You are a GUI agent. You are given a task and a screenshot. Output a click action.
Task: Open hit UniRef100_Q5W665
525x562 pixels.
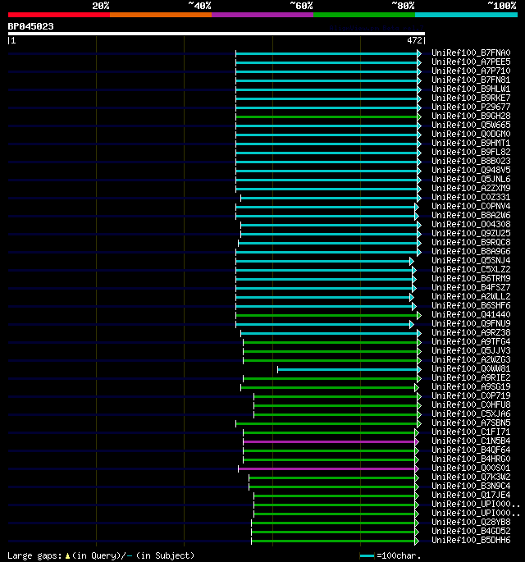click(471, 125)
